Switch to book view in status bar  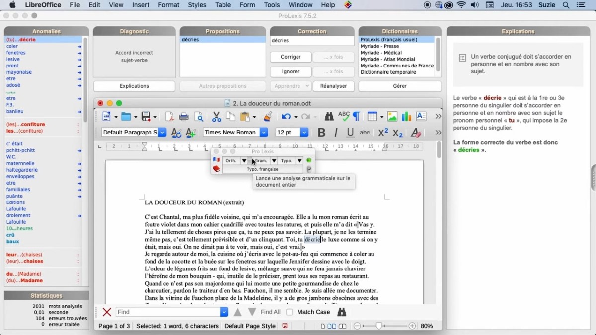click(x=342, y=326)
